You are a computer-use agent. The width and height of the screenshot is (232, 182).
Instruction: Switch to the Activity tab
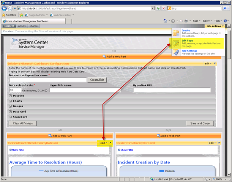click(22, 26)
